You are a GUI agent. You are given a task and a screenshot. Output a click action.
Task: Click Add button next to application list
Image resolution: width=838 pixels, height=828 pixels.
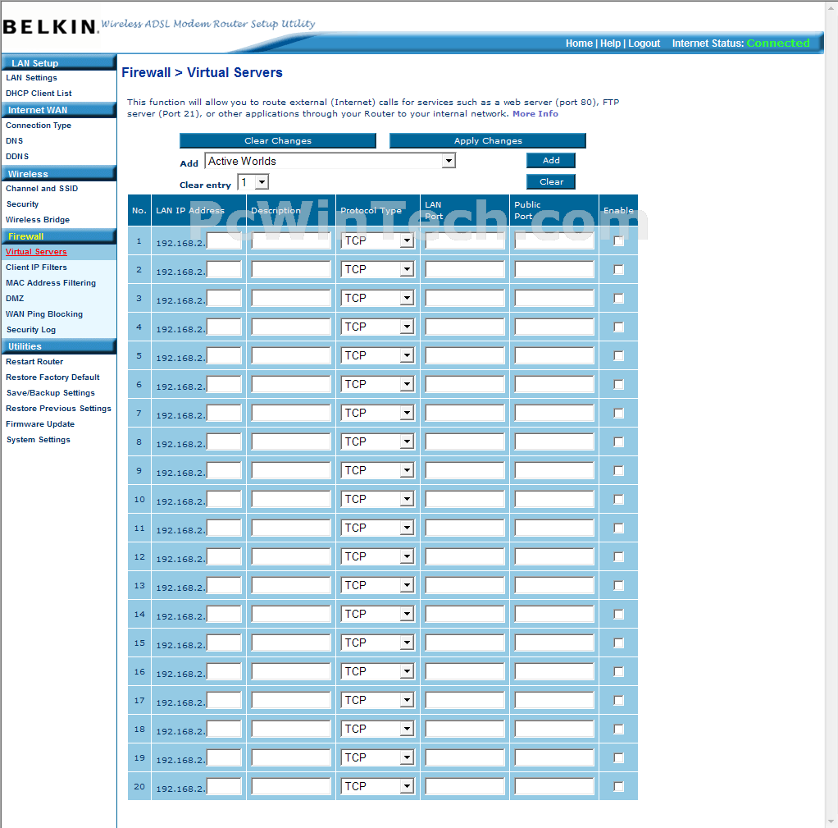coord(551,161)
